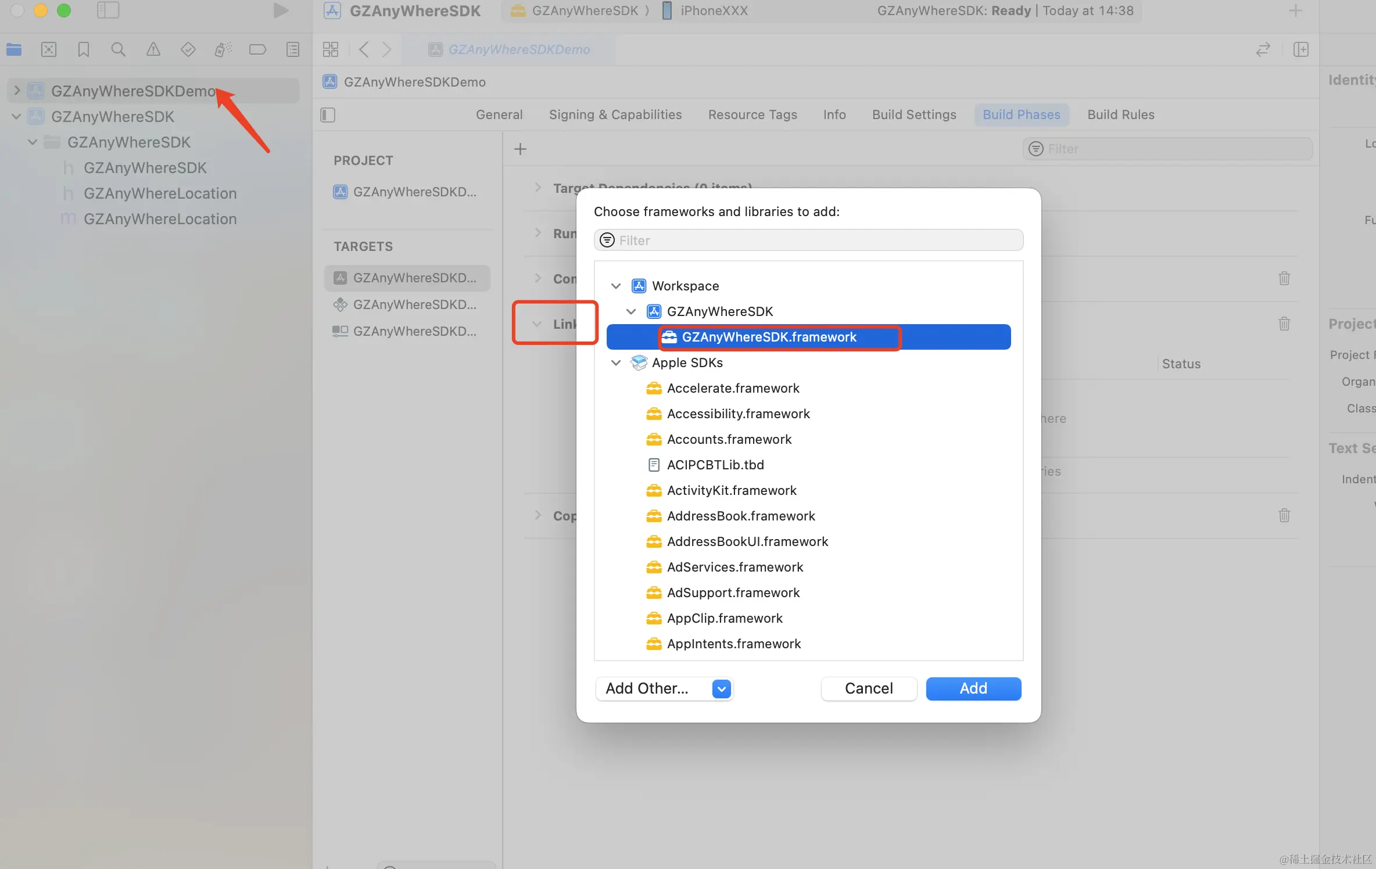The height and width of the screenshot is (869, 1376).
Task: Click the related items grid icon
Action: click(x=330, y=50)
